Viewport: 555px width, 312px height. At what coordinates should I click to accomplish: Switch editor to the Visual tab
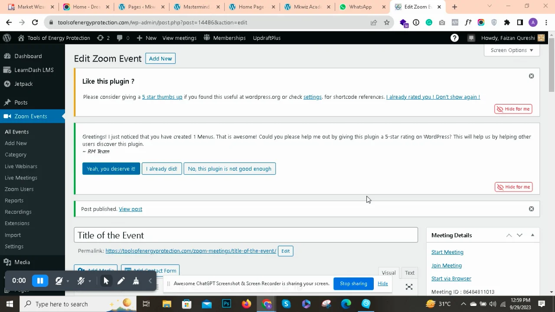(388, 273)
